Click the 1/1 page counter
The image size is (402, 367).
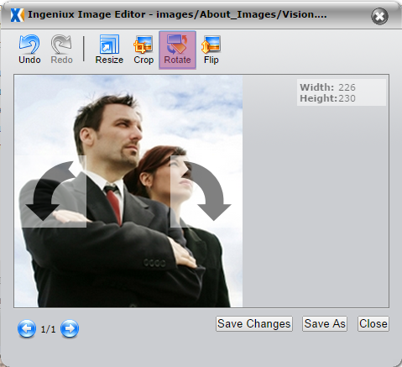48,329
